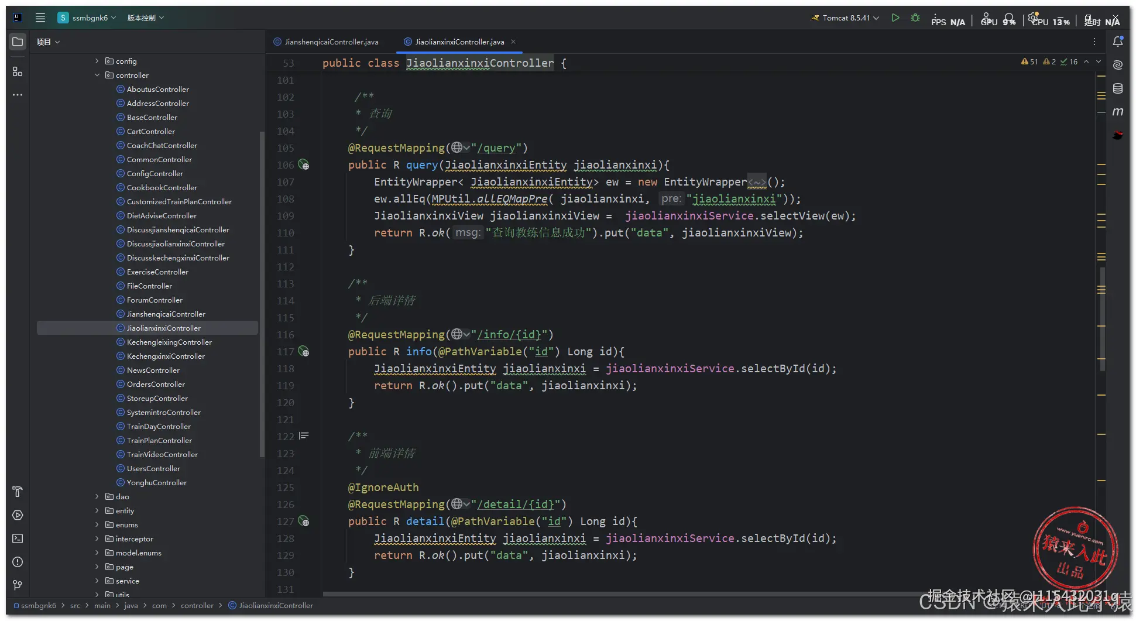
Task: Collapse the controller folder
Action: tap(97, 75)
